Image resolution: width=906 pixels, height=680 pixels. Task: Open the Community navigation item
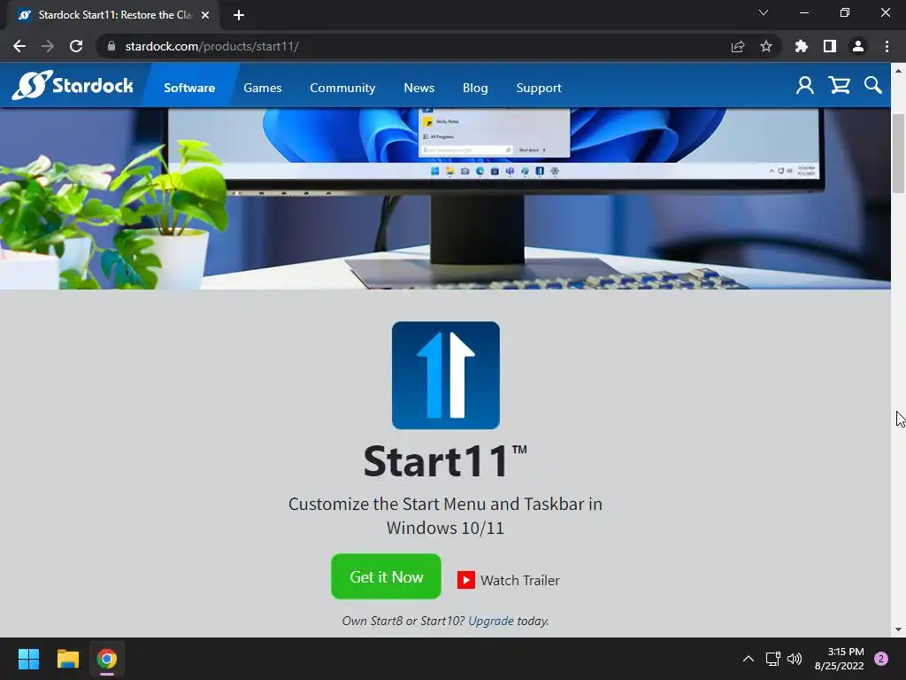click(342, 88)
